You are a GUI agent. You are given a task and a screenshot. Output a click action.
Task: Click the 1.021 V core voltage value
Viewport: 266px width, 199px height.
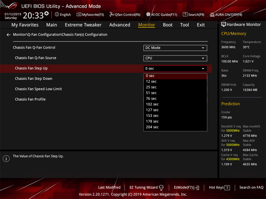pyautogui.click(x=248, y=62)
